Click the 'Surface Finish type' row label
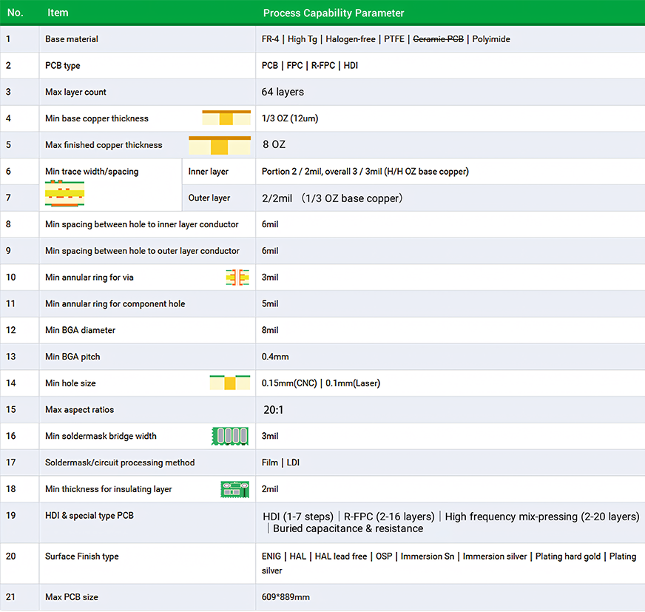Viewport: 645px width, 612px height. tap(81, 556)
